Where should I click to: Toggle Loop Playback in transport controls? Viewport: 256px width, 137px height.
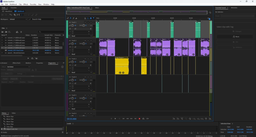click(143, 119)
